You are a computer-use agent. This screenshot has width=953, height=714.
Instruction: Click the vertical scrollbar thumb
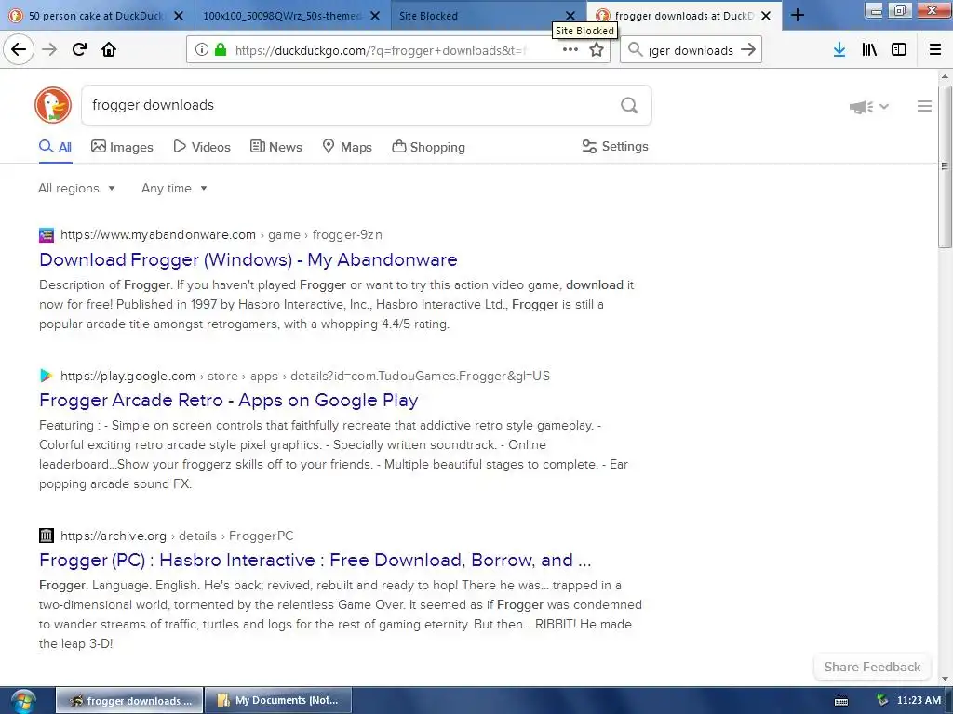coord(945,166)
